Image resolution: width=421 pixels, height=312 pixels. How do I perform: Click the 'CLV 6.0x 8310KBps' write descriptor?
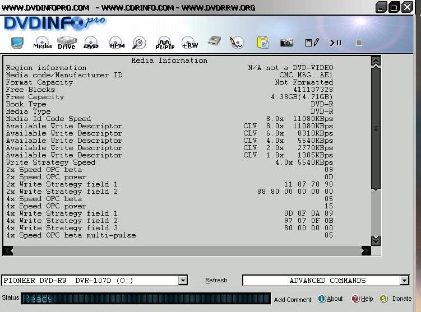[288, 133]
